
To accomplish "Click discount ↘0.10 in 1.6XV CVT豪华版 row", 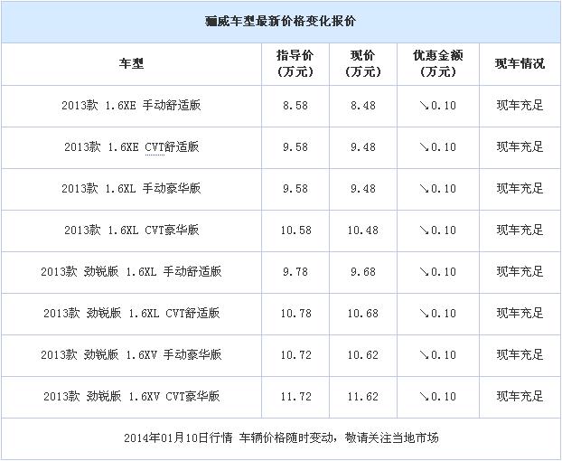I will coord(437,397).
